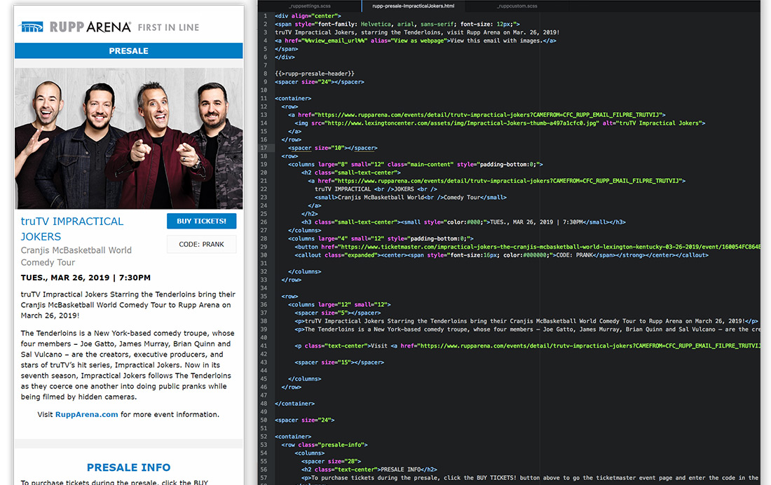Click line number 17 in the gutter
This screenshot has height=485, width=771.
[264, 148]
